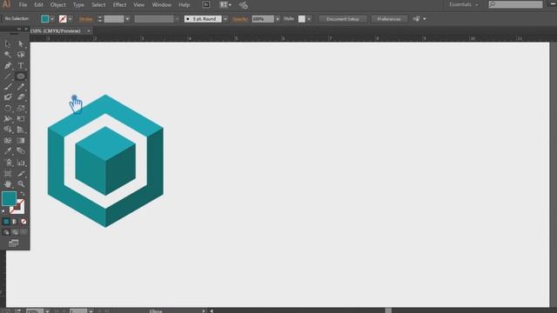
Task: Select the Perspective Grid tool
Action: [21, 130]
